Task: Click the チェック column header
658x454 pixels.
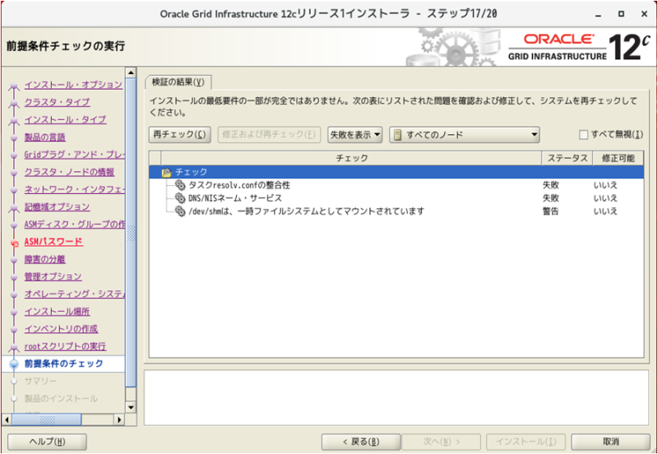Action: [x=351, y=158]
